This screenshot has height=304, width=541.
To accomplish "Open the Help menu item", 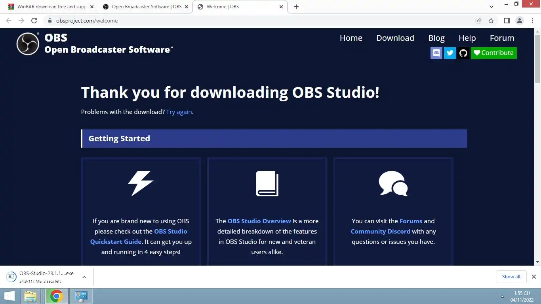I will pyautogui.click(x=467, y=38).
